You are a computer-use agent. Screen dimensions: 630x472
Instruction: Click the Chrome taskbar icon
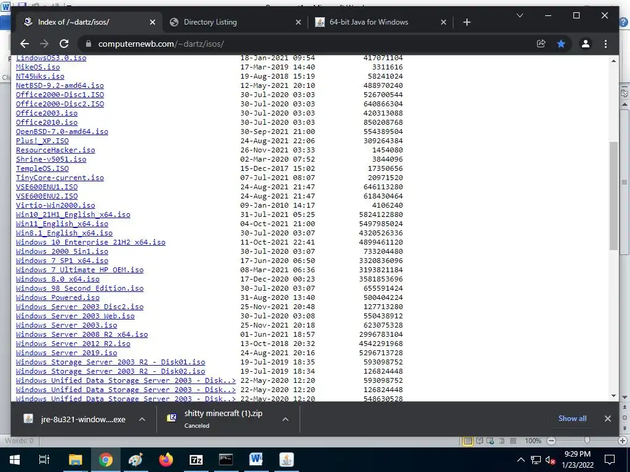(x=106, y=460)
